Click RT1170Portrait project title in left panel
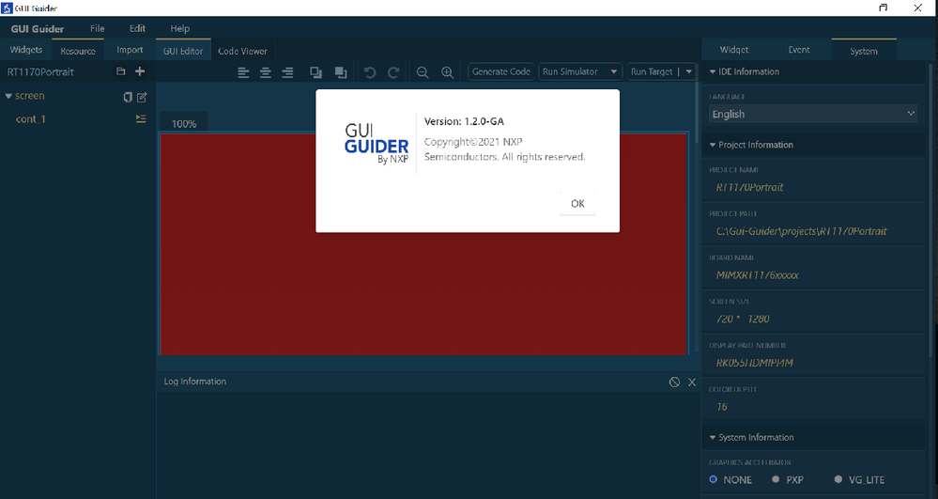Viewport: 938px width, 499px height. point(40,71)
